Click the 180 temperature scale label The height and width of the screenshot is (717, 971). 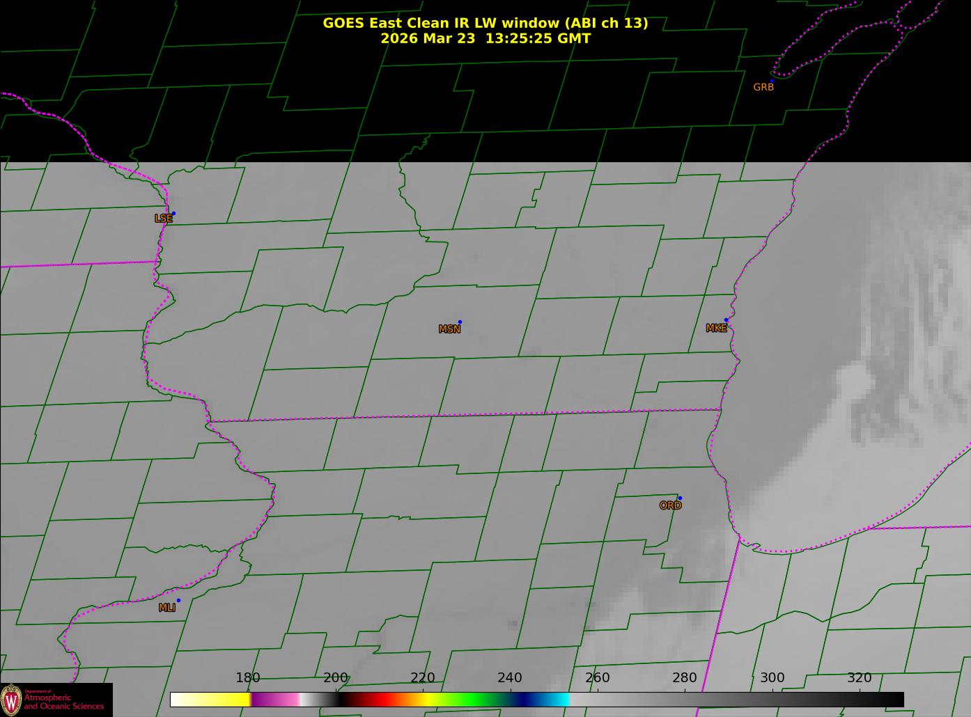pyautogui.click(x=248, y=678)
